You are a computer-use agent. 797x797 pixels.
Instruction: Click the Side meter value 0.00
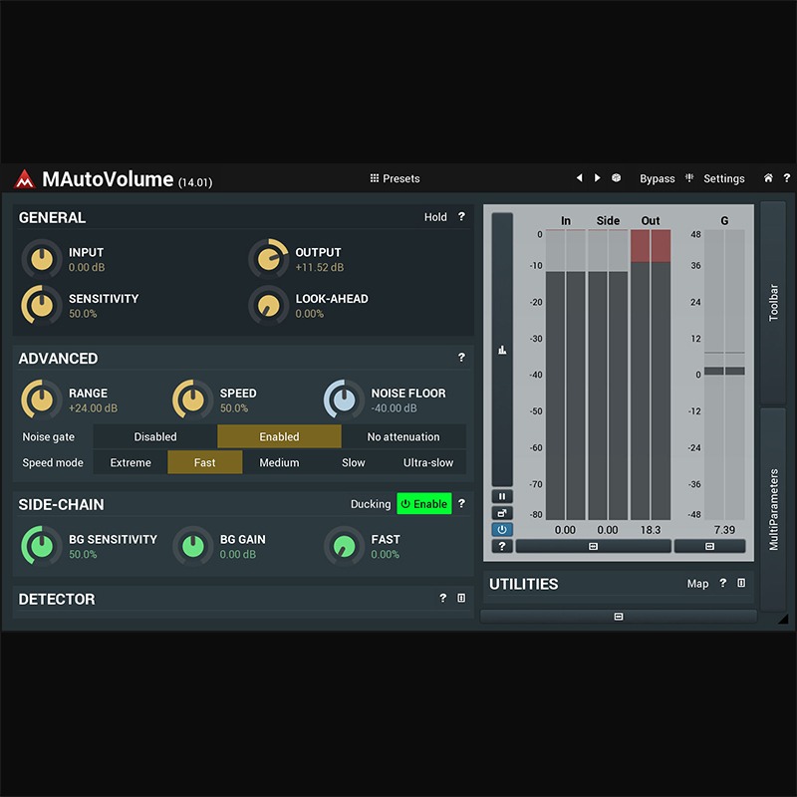[x=608, y=530]
